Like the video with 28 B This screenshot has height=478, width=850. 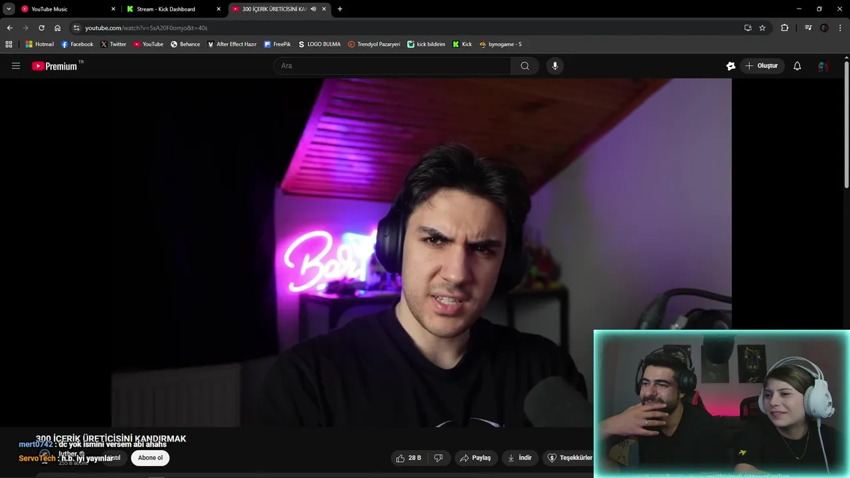pos(409,458)
